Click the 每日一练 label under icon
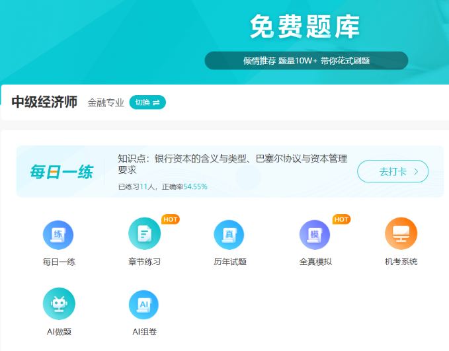The image size is (449, 351). 59,262
